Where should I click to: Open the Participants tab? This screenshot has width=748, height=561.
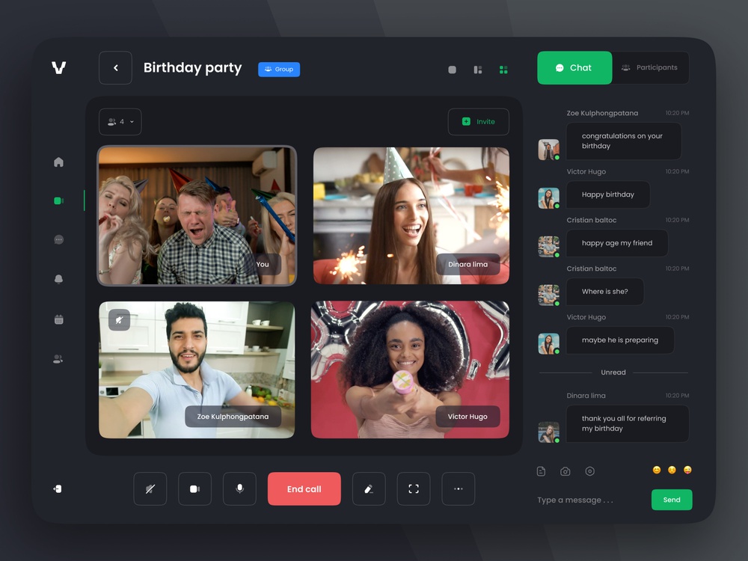[x=650, y=68]
